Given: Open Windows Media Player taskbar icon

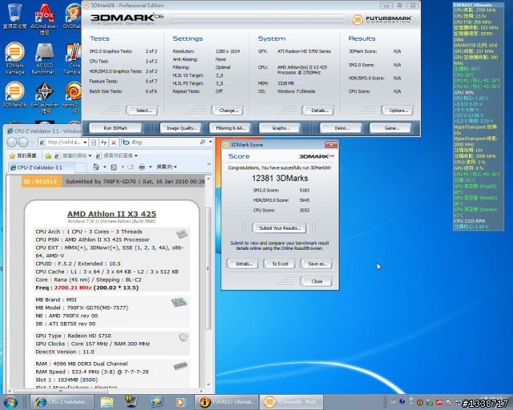Looking at the screenshot, I should (x=180, y=402).
